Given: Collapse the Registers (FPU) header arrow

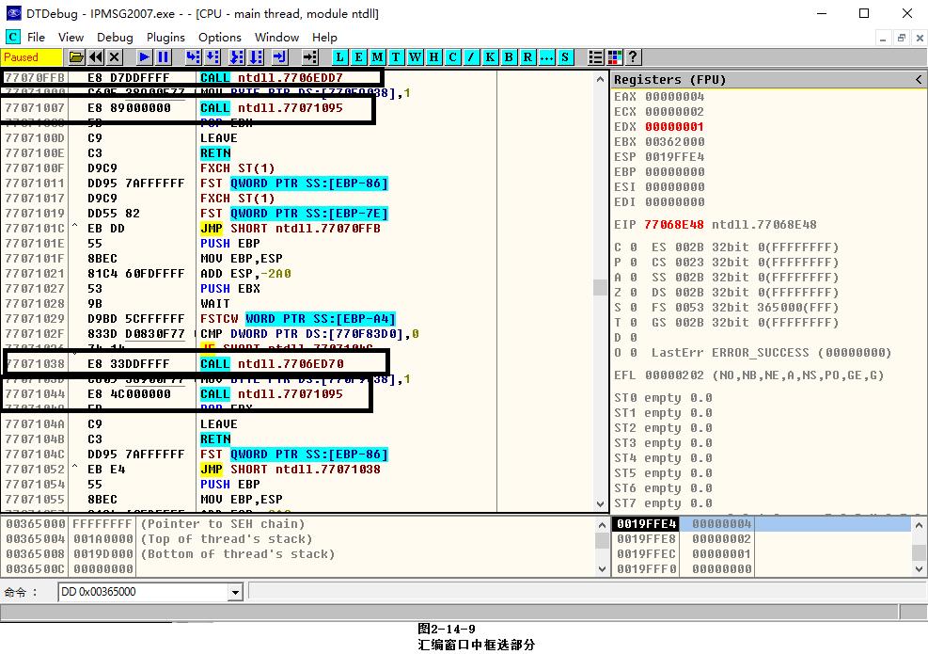Looking at the screenshot, I should [x=919, y=80].
